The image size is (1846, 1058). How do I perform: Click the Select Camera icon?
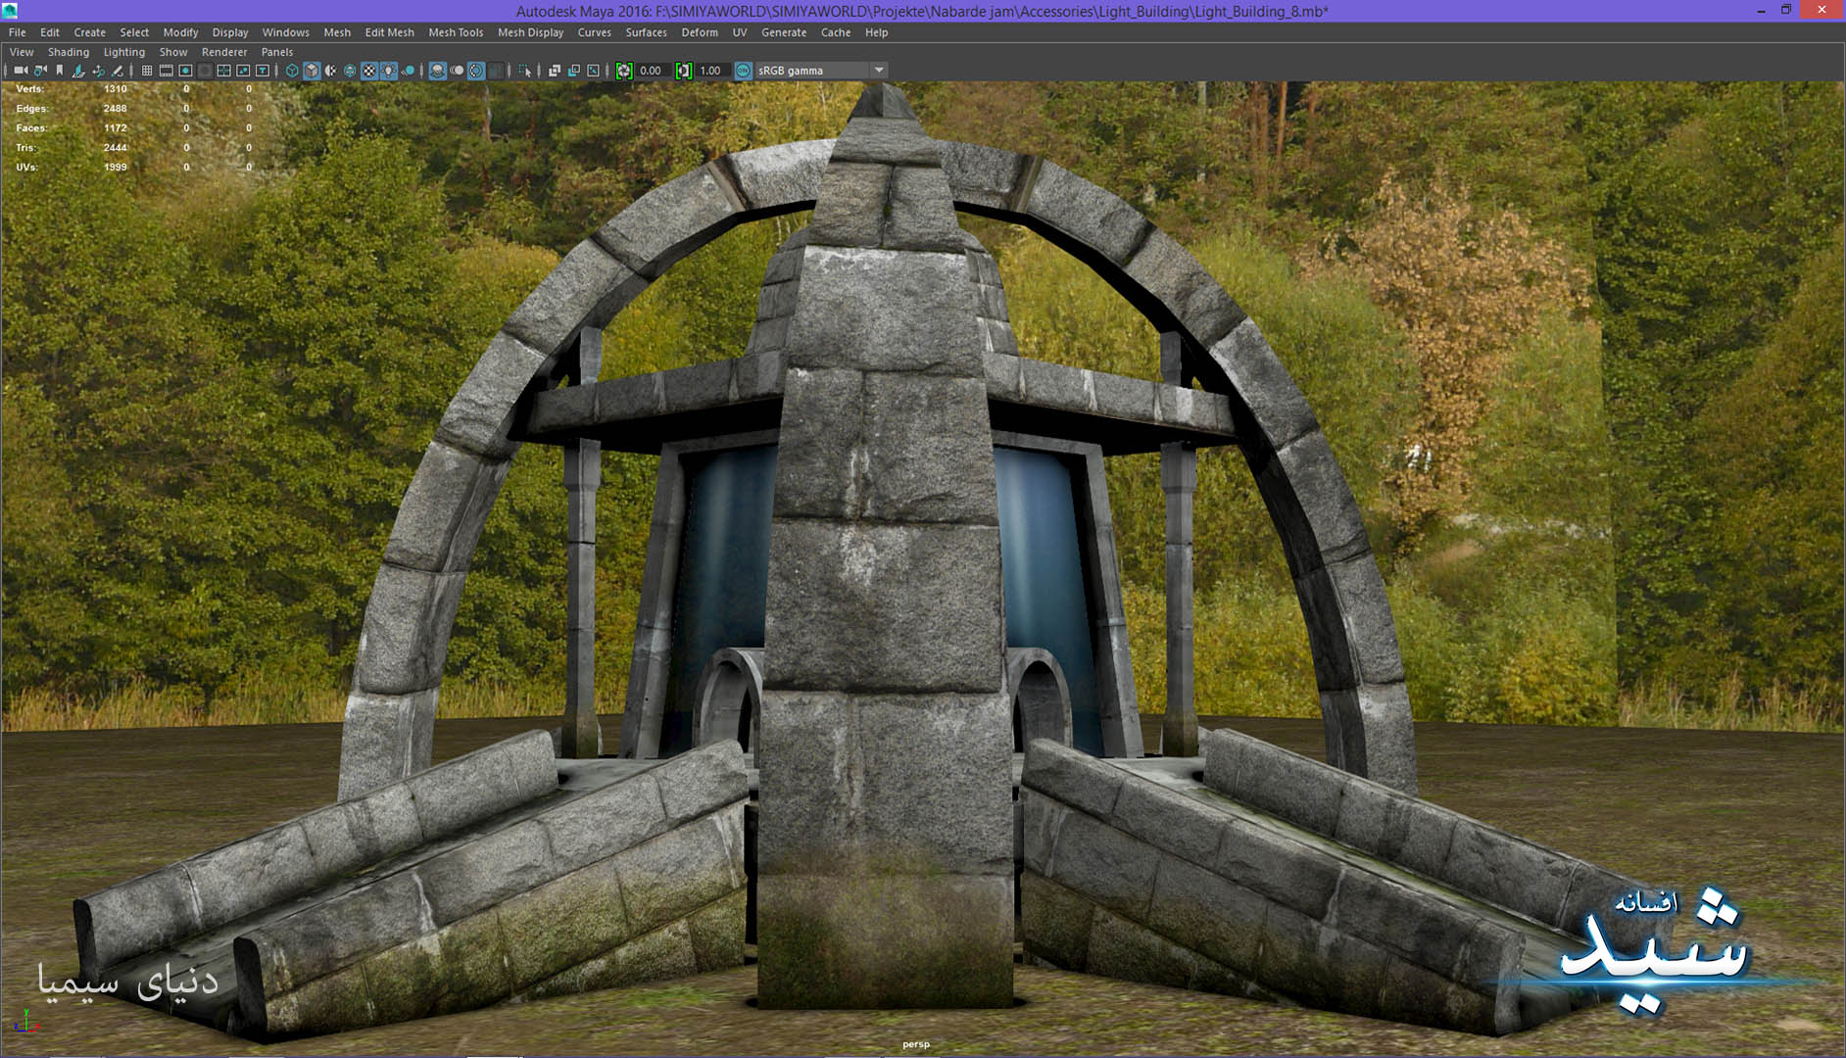click(x=21, y=71)
